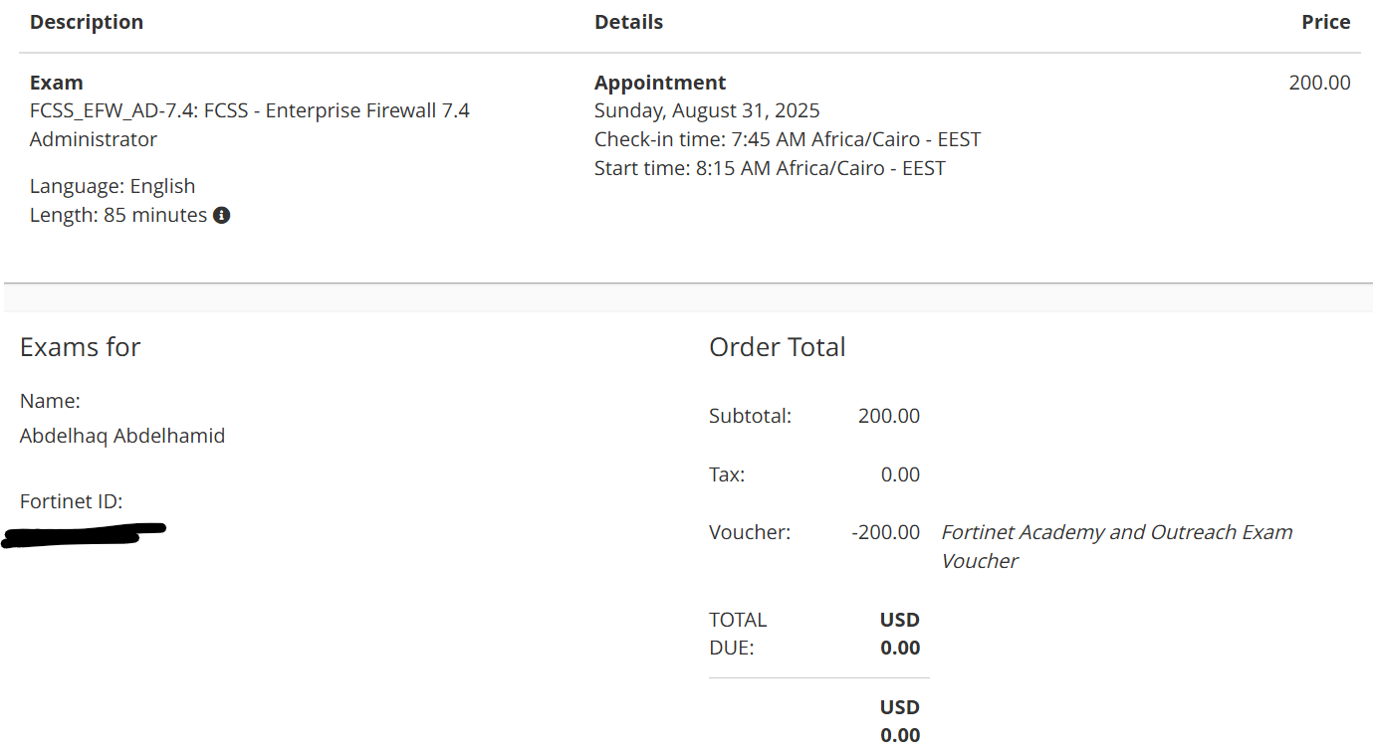The width and height of the screenshot is (1373, 754).
Task: Click the Description column header
Action: [87, 22]
